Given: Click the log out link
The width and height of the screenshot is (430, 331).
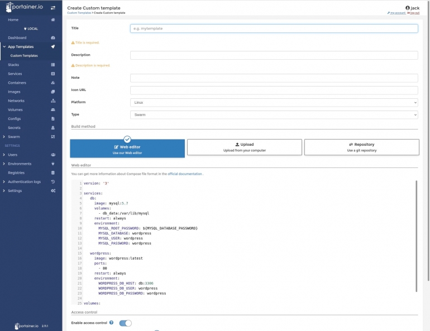Looking at the screenshot, I should [x=414, y=13].
